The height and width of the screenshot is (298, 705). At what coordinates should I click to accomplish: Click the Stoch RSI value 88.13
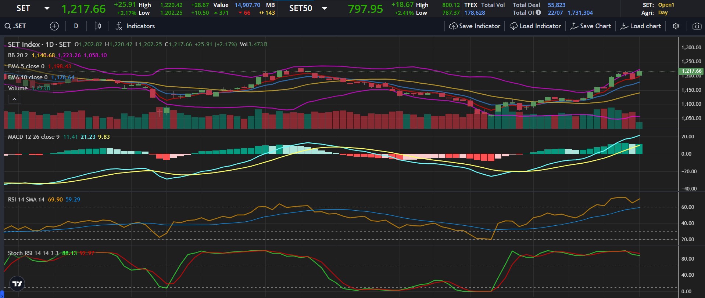pyautogui.click(x=69, y=253)
